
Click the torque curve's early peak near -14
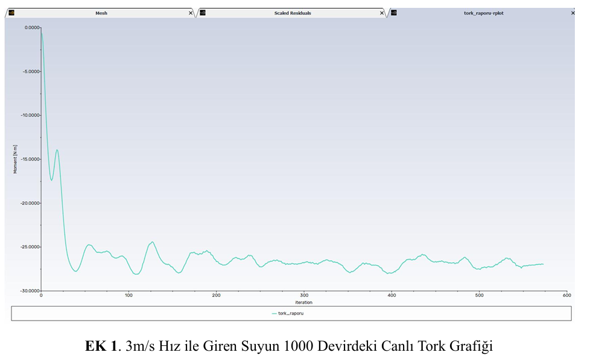57,150
